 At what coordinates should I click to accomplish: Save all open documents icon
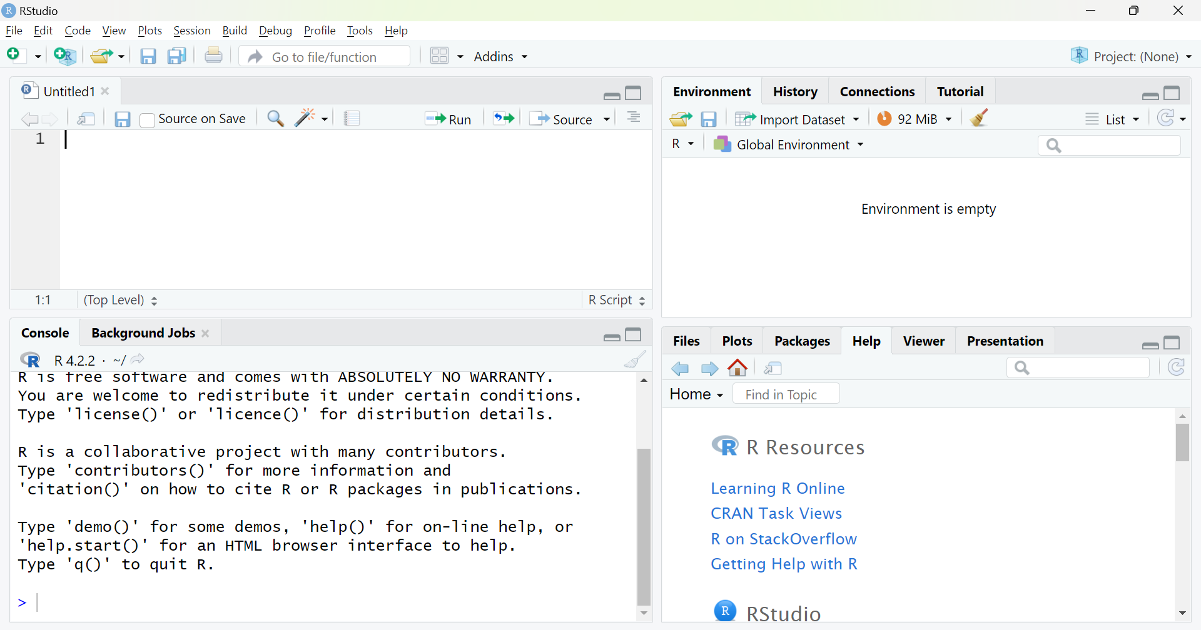click(177, 56)
